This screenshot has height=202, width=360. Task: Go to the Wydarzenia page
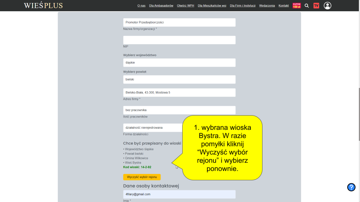pyautogui.click(x=267, y=6)
